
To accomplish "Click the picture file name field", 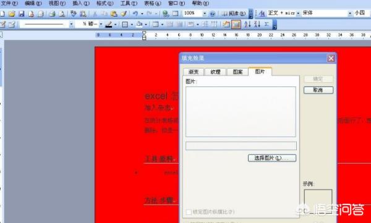I will point(241,146).
